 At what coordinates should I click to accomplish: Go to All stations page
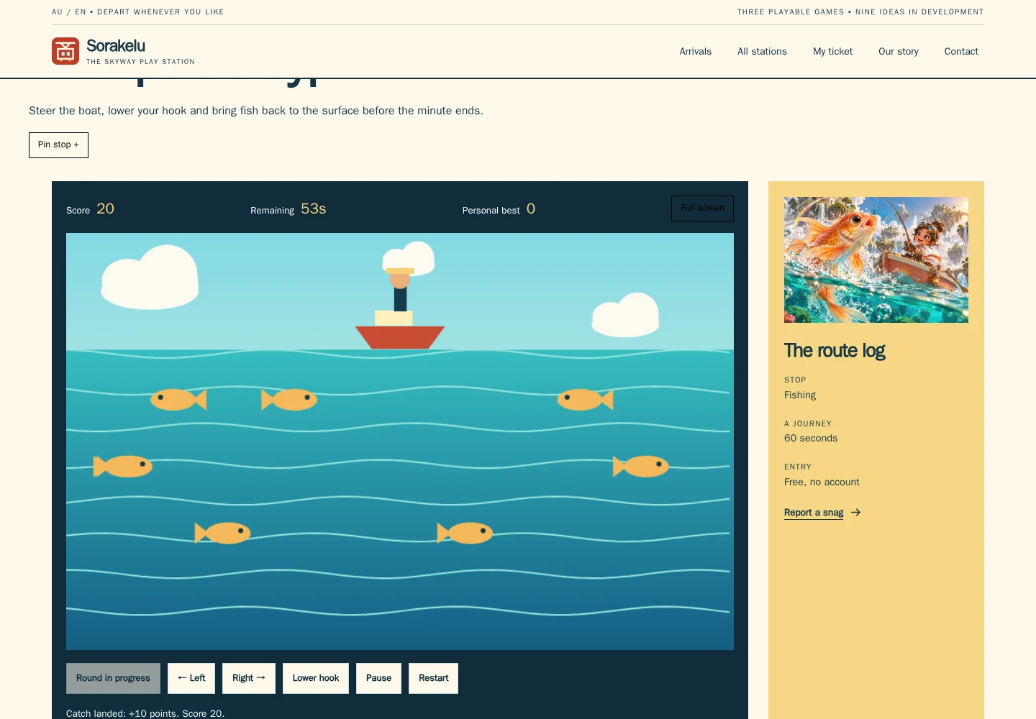pyautogui.click(x=762, y=52)
